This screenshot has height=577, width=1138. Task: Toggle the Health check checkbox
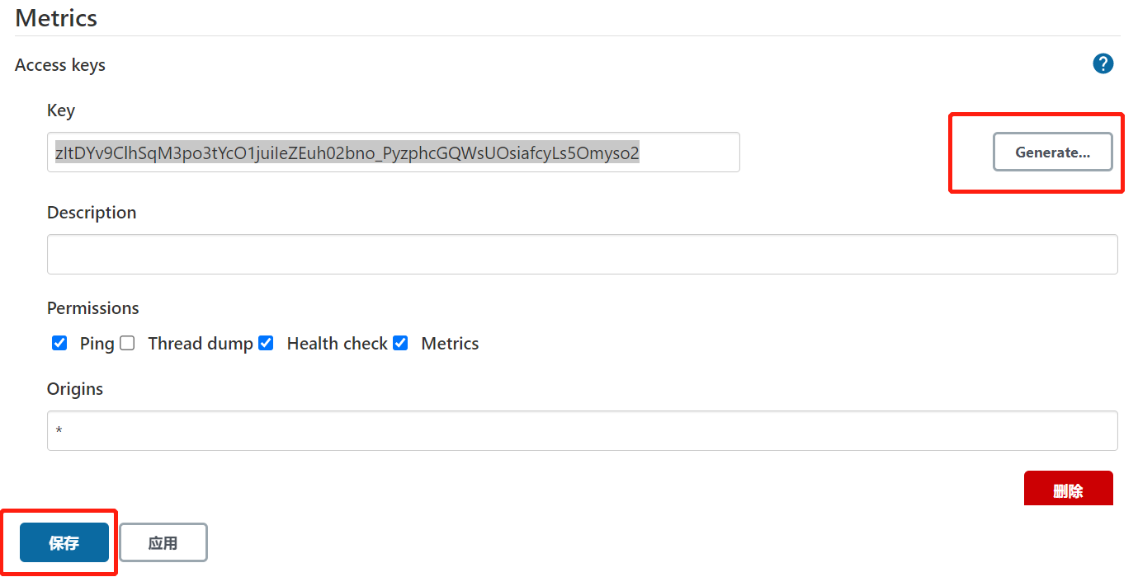(266, 343)
